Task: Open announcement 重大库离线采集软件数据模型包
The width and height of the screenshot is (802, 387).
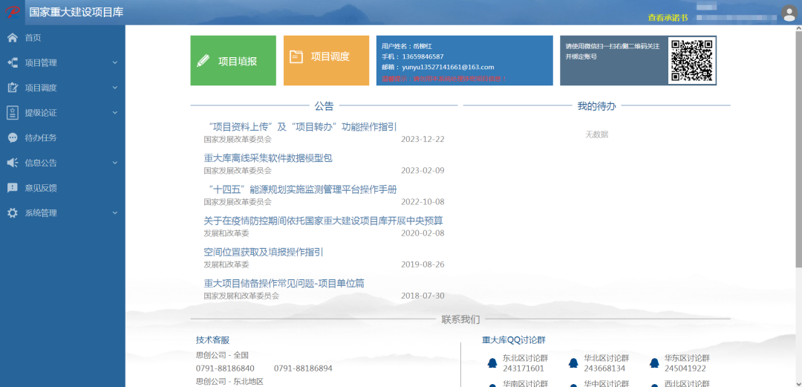Action: coord(268,158)
